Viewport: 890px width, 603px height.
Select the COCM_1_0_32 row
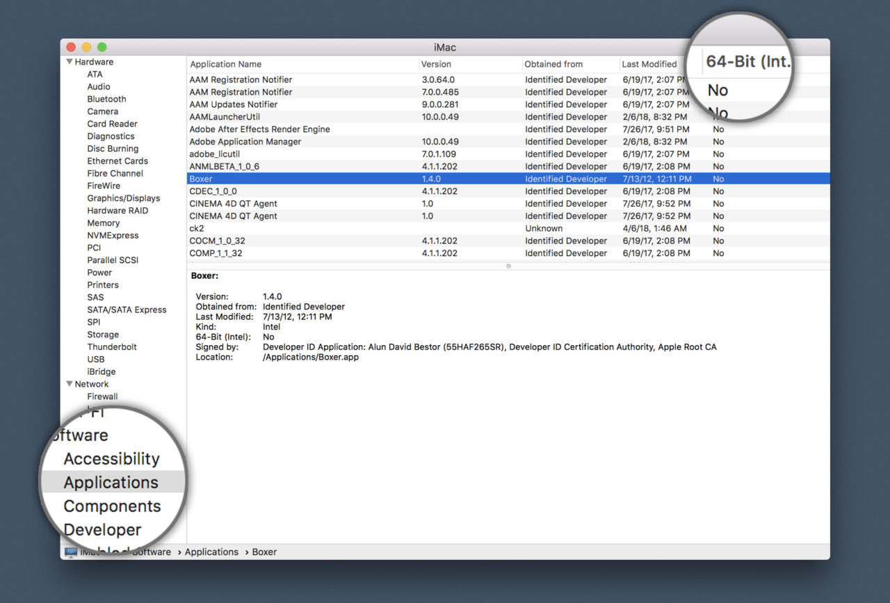click(508, 241)
